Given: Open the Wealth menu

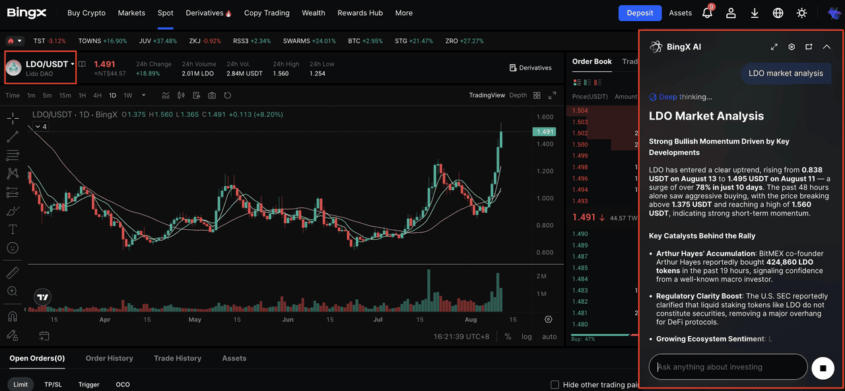Looking at the screenshot, I should (x=314, y=13).
